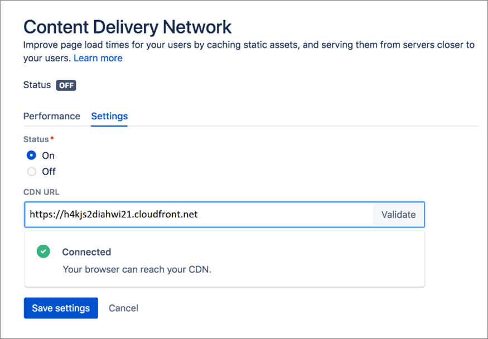Switch to the Performance tab
The image size is (488, 339).
[x=52, y=116]
